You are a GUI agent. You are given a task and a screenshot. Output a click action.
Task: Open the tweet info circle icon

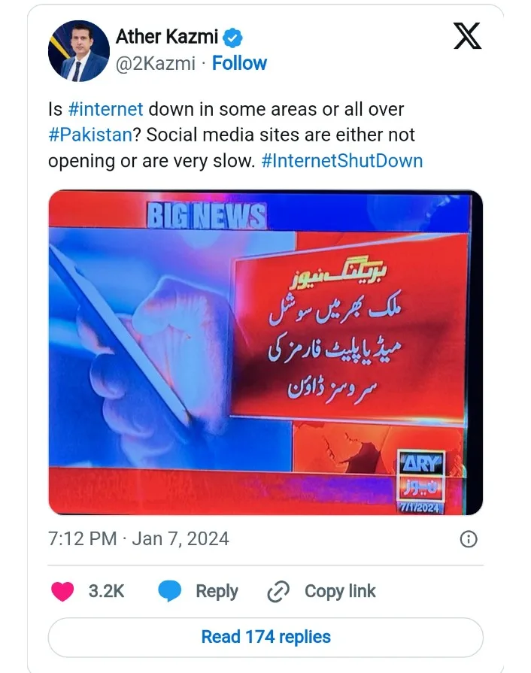click(469, 538)
